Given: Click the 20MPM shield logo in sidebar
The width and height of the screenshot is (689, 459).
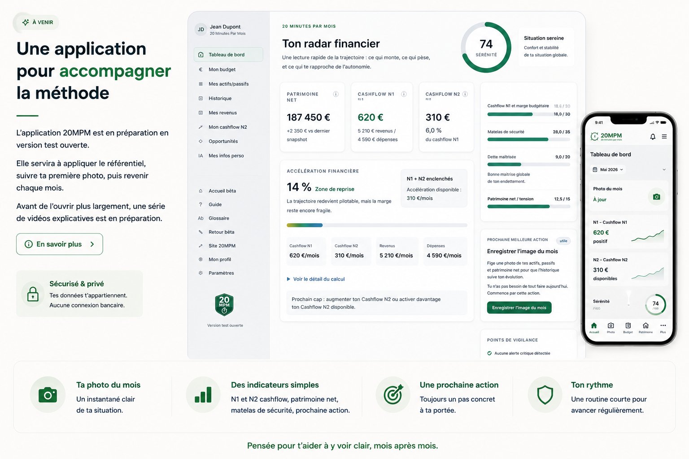Looking at the screenshot, I should pos(224,305).
